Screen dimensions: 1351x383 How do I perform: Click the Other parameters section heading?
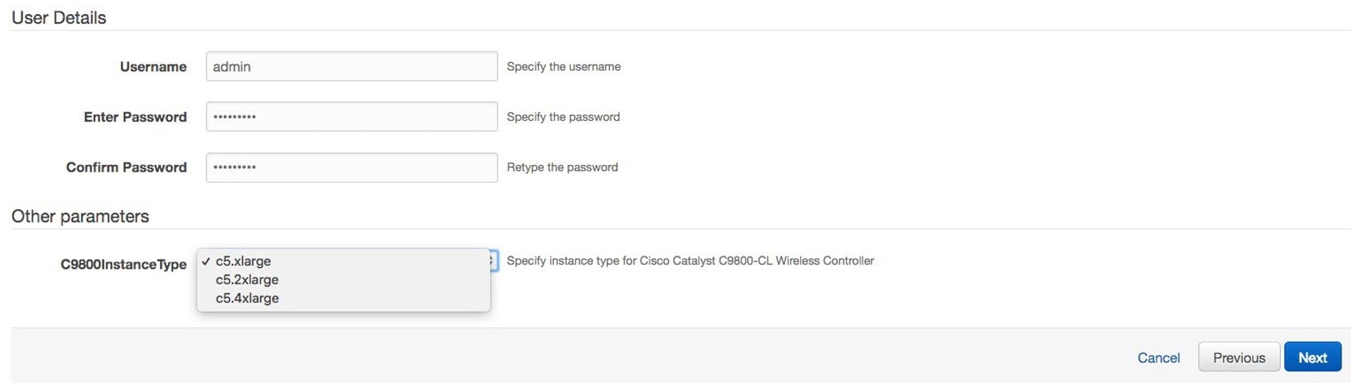pyautogui.click(x=80, y=216)
